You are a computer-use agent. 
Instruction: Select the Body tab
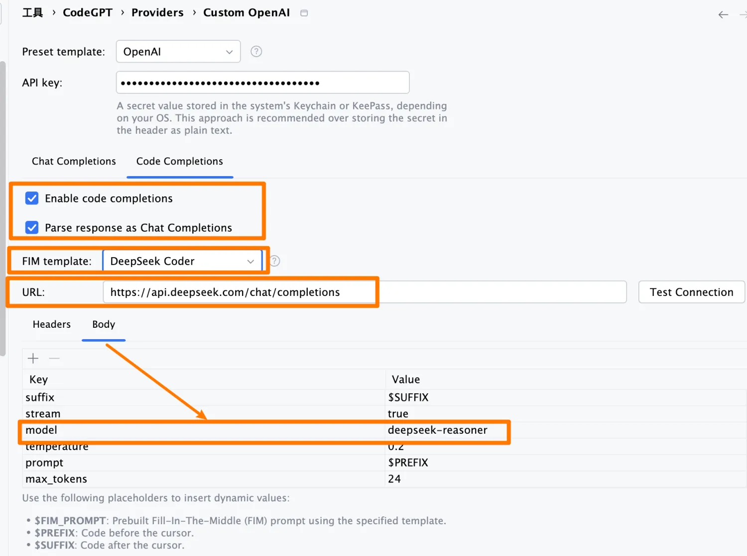pos(104,324)
